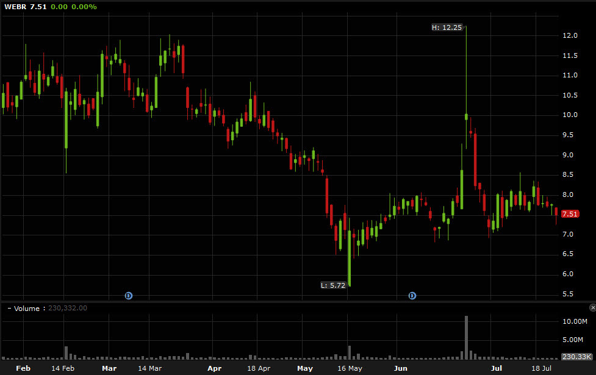
Task: Select the H: 12.25 high label
Action: coord(447,27)
